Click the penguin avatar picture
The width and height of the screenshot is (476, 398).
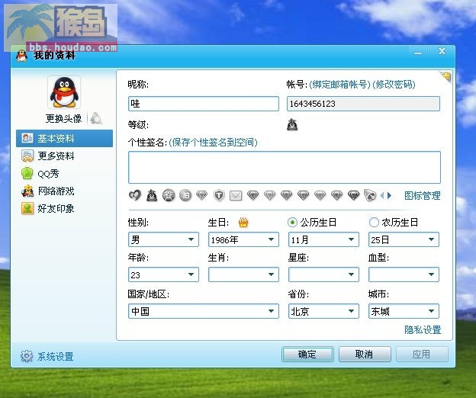[x=64, y=92]
